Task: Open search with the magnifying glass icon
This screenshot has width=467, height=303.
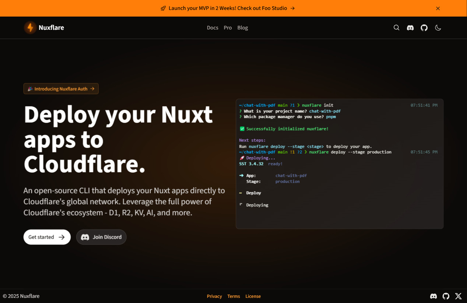Action: [x=396, y=28]
